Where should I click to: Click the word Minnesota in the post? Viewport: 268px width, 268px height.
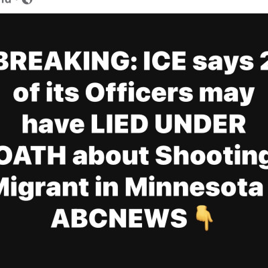coord(194,187)
